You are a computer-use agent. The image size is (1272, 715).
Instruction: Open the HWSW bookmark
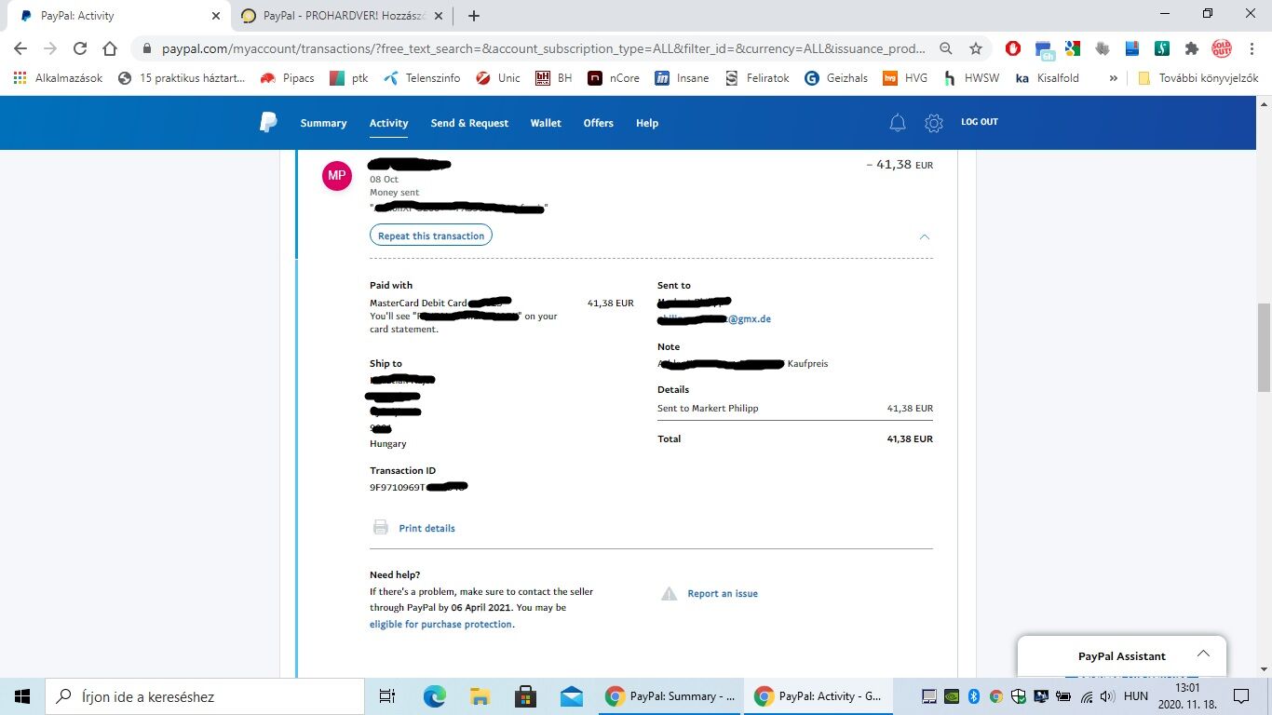pos(971,78)
